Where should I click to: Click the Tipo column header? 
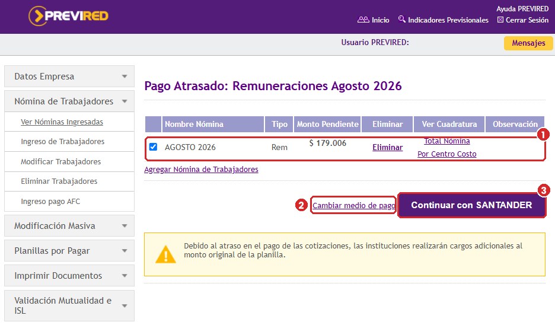pos(279,125)
